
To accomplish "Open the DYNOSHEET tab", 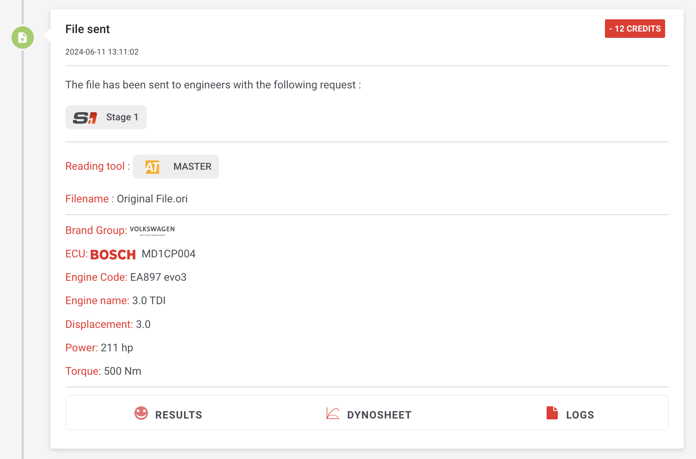I will click(x=379, y=415).
